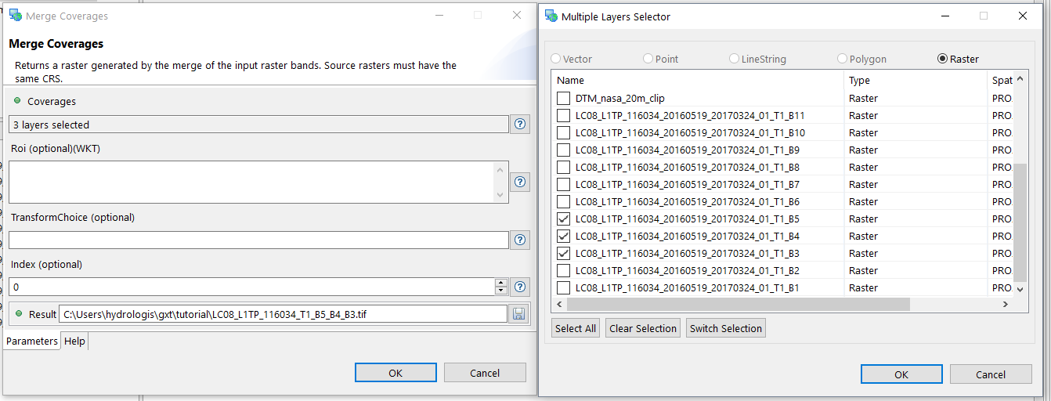Click the Multiple Layers Selector title icon

pyautogui.click(x=551, y=16)
